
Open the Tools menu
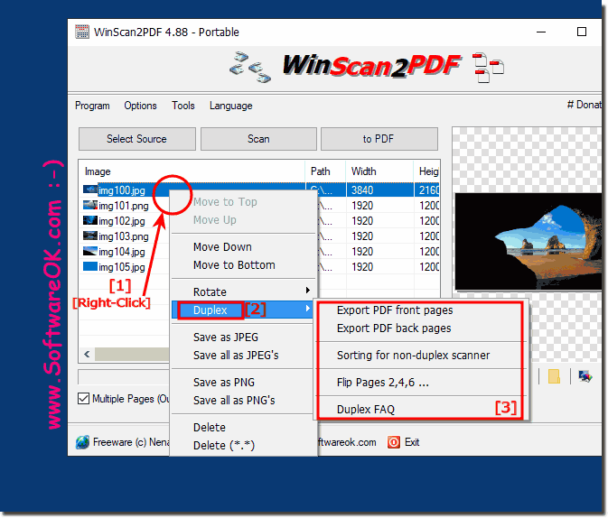183,106
